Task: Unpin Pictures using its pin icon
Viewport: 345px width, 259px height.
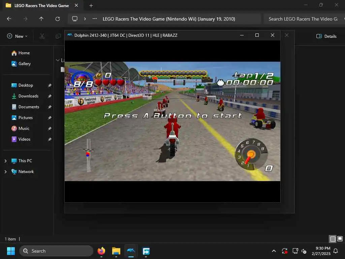Action: point(50,118)
